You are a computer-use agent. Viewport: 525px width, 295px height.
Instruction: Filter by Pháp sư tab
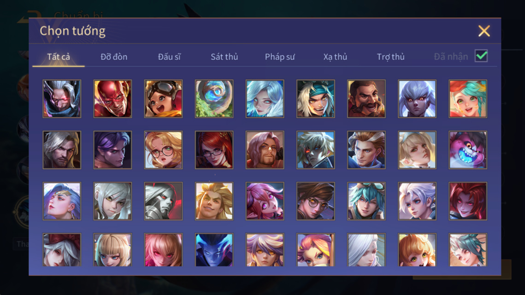click(280, 57)
